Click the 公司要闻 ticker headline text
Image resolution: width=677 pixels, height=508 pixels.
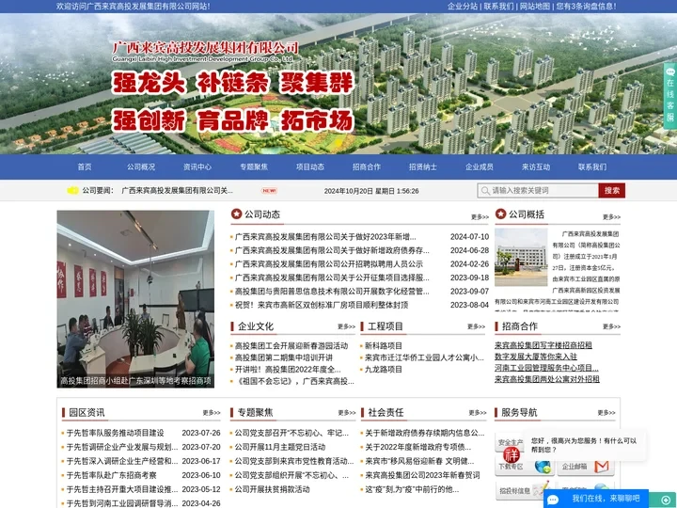pyautogui.click(x=177, y=190)
